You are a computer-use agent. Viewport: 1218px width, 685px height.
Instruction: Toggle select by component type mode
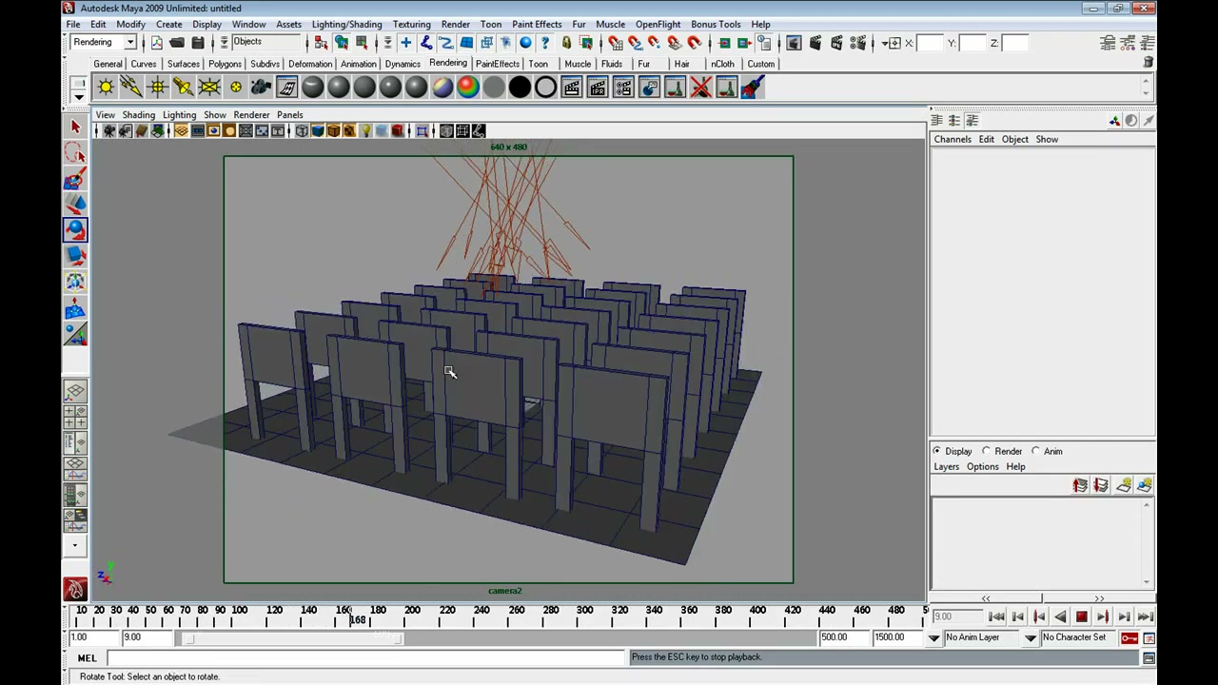[x=362, y=43]
